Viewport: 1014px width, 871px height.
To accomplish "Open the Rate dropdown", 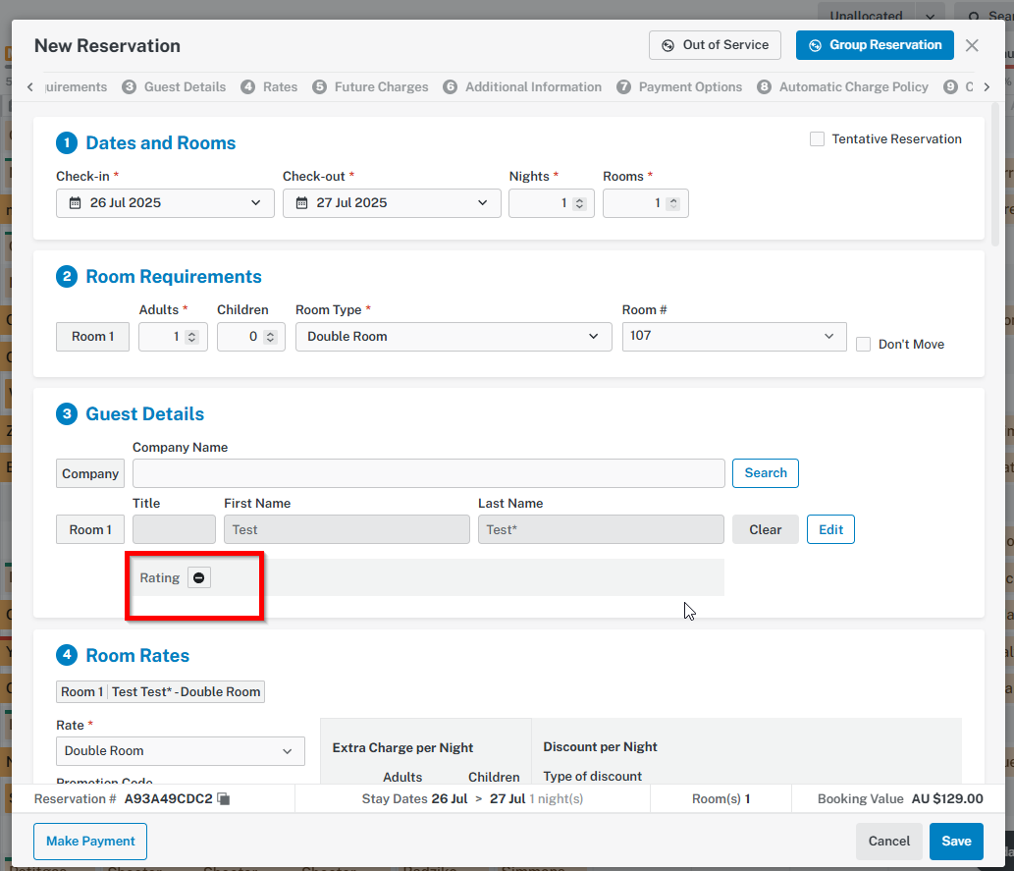I will (x=180, y=751).
